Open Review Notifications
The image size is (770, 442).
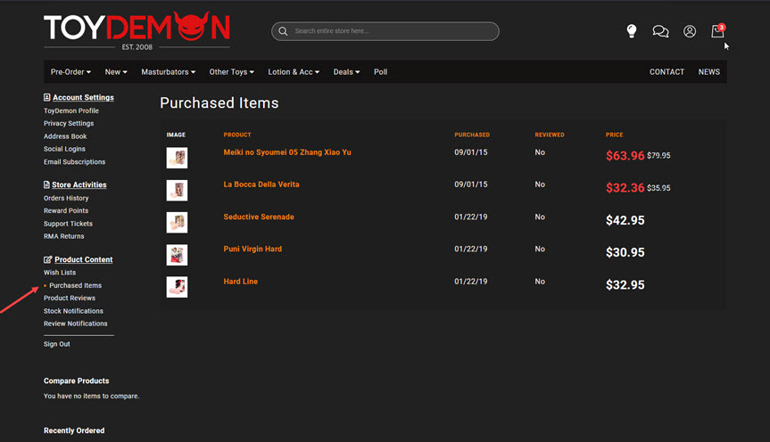[76, 323]
